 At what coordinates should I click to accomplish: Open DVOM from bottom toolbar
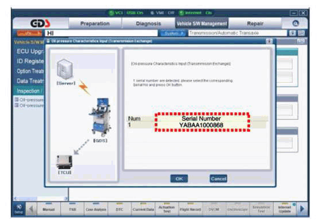click(x=213, y=209)
